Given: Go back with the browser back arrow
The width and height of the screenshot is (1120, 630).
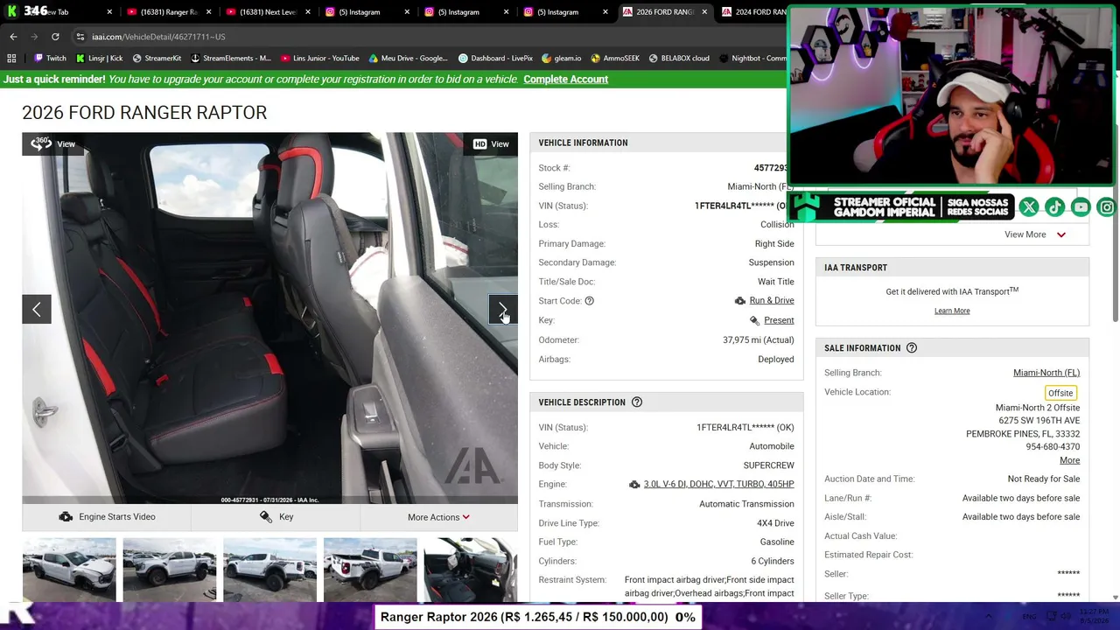Looking at the screenshot, I should 13,37.
